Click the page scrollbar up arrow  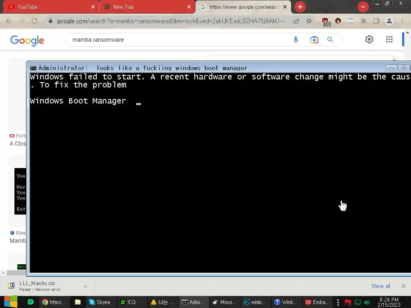point(408,32)
